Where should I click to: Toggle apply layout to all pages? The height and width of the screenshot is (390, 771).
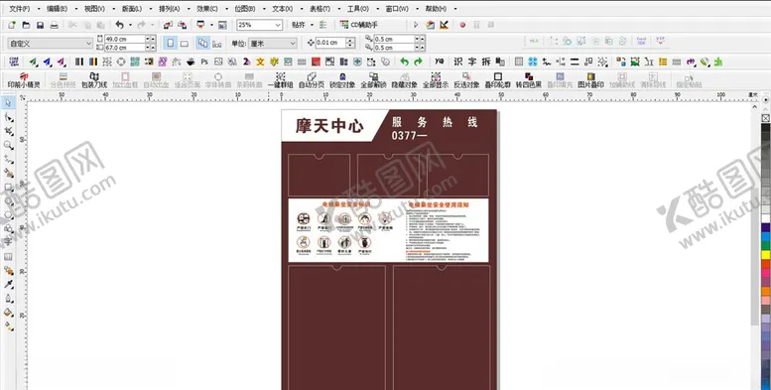click(x=203, y=44)
